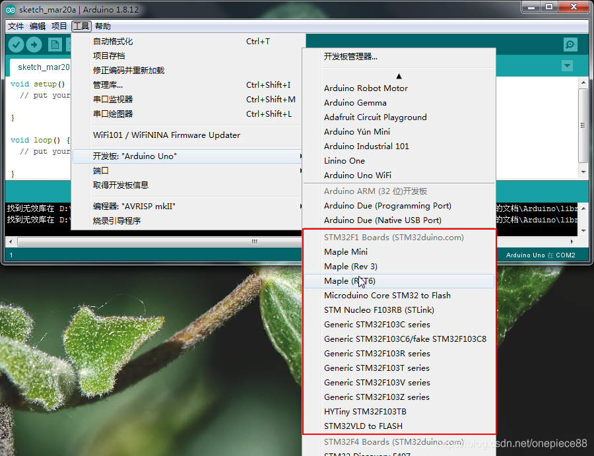The height and width of the screenshot is (456, 594).
Task: Choose 项目存档 from the tools menu
Action: click(x=188, y=55)
